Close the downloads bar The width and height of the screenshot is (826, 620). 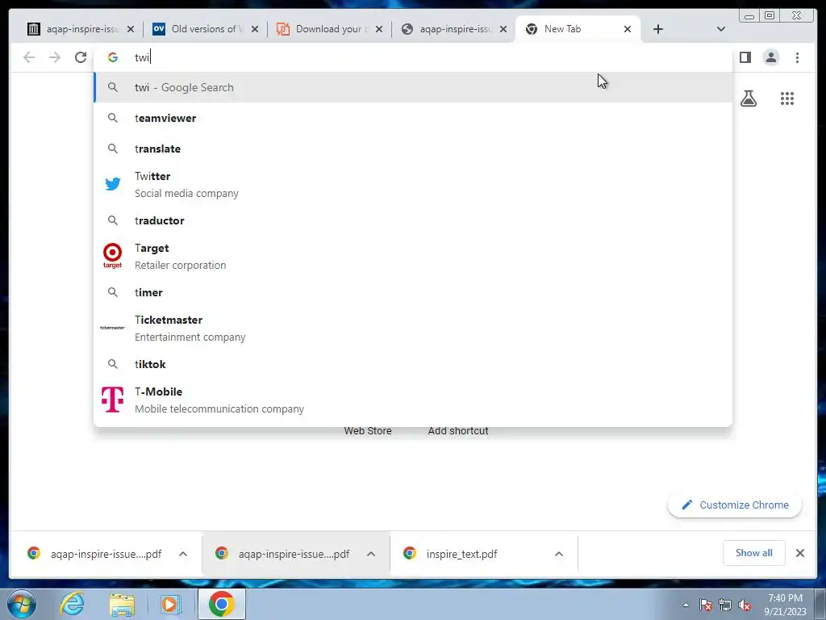[799, 552]
